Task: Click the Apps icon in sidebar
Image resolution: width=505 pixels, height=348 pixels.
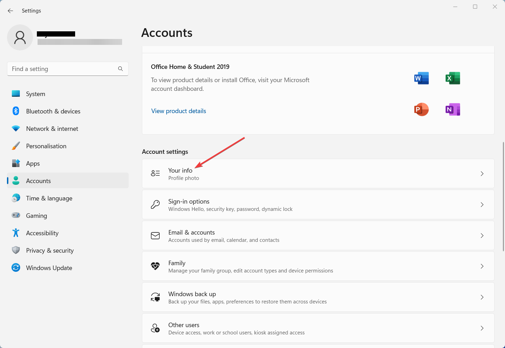Action: pos(16,163)
